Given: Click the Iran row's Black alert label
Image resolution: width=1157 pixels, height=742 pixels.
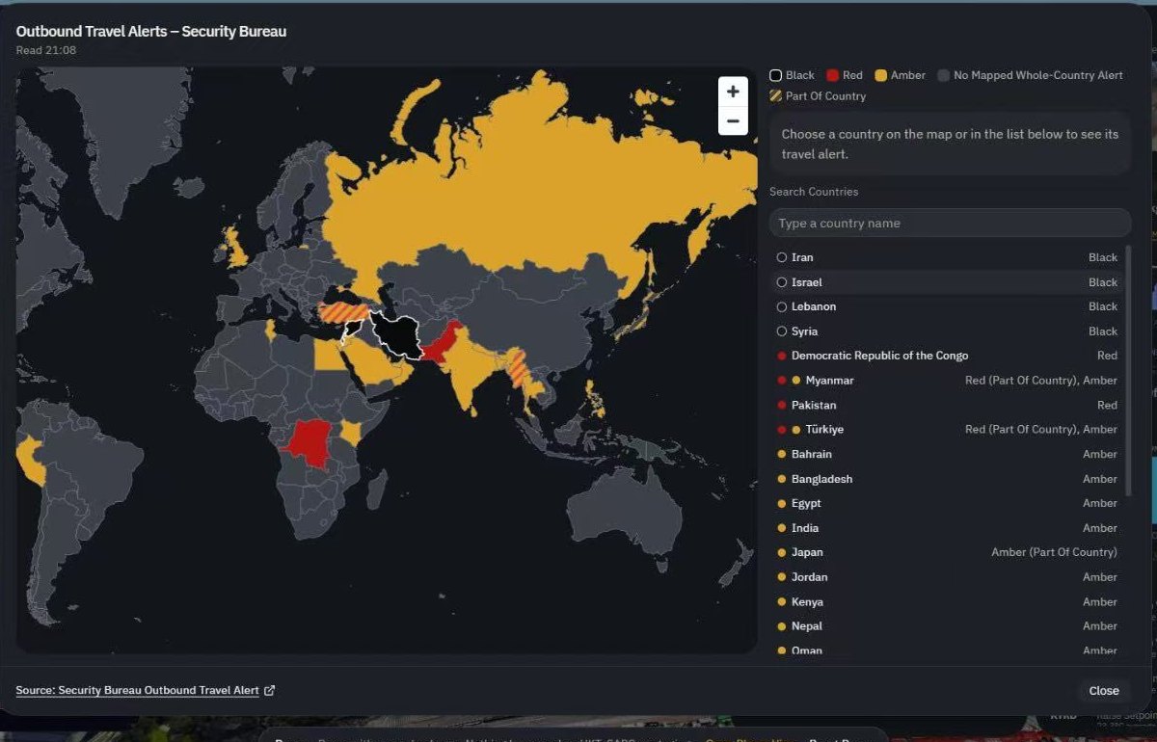Looking at the screenshot, I should [1102, 257].
